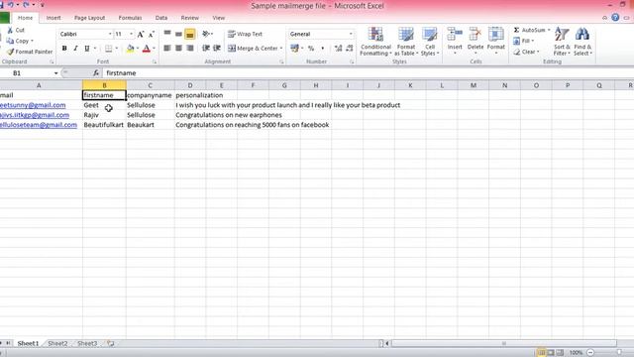Image resolution: width=634 pixels, height=357 pixels.
Task: Toggle Wrap Text
Action: pyautogui.click(x=245, y=34)
